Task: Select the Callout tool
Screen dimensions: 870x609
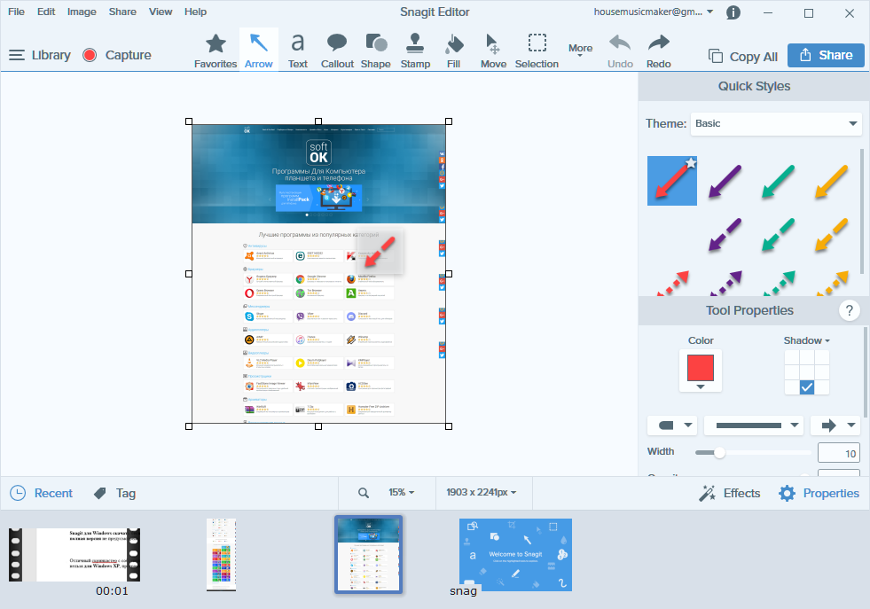Action: [x=337, y=51]
